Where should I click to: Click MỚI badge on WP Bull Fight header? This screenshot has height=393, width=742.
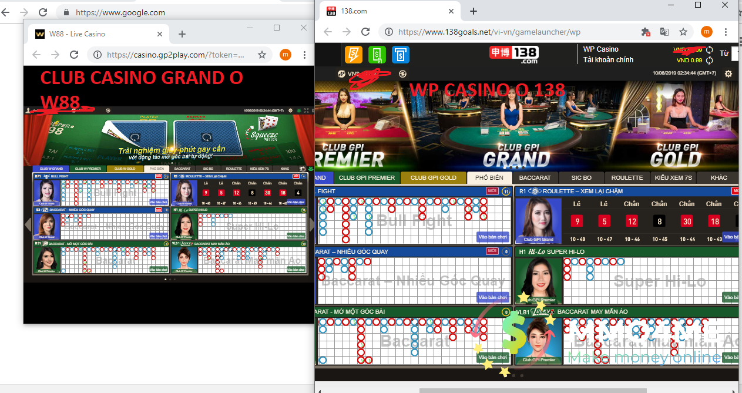tap(492, 191)
